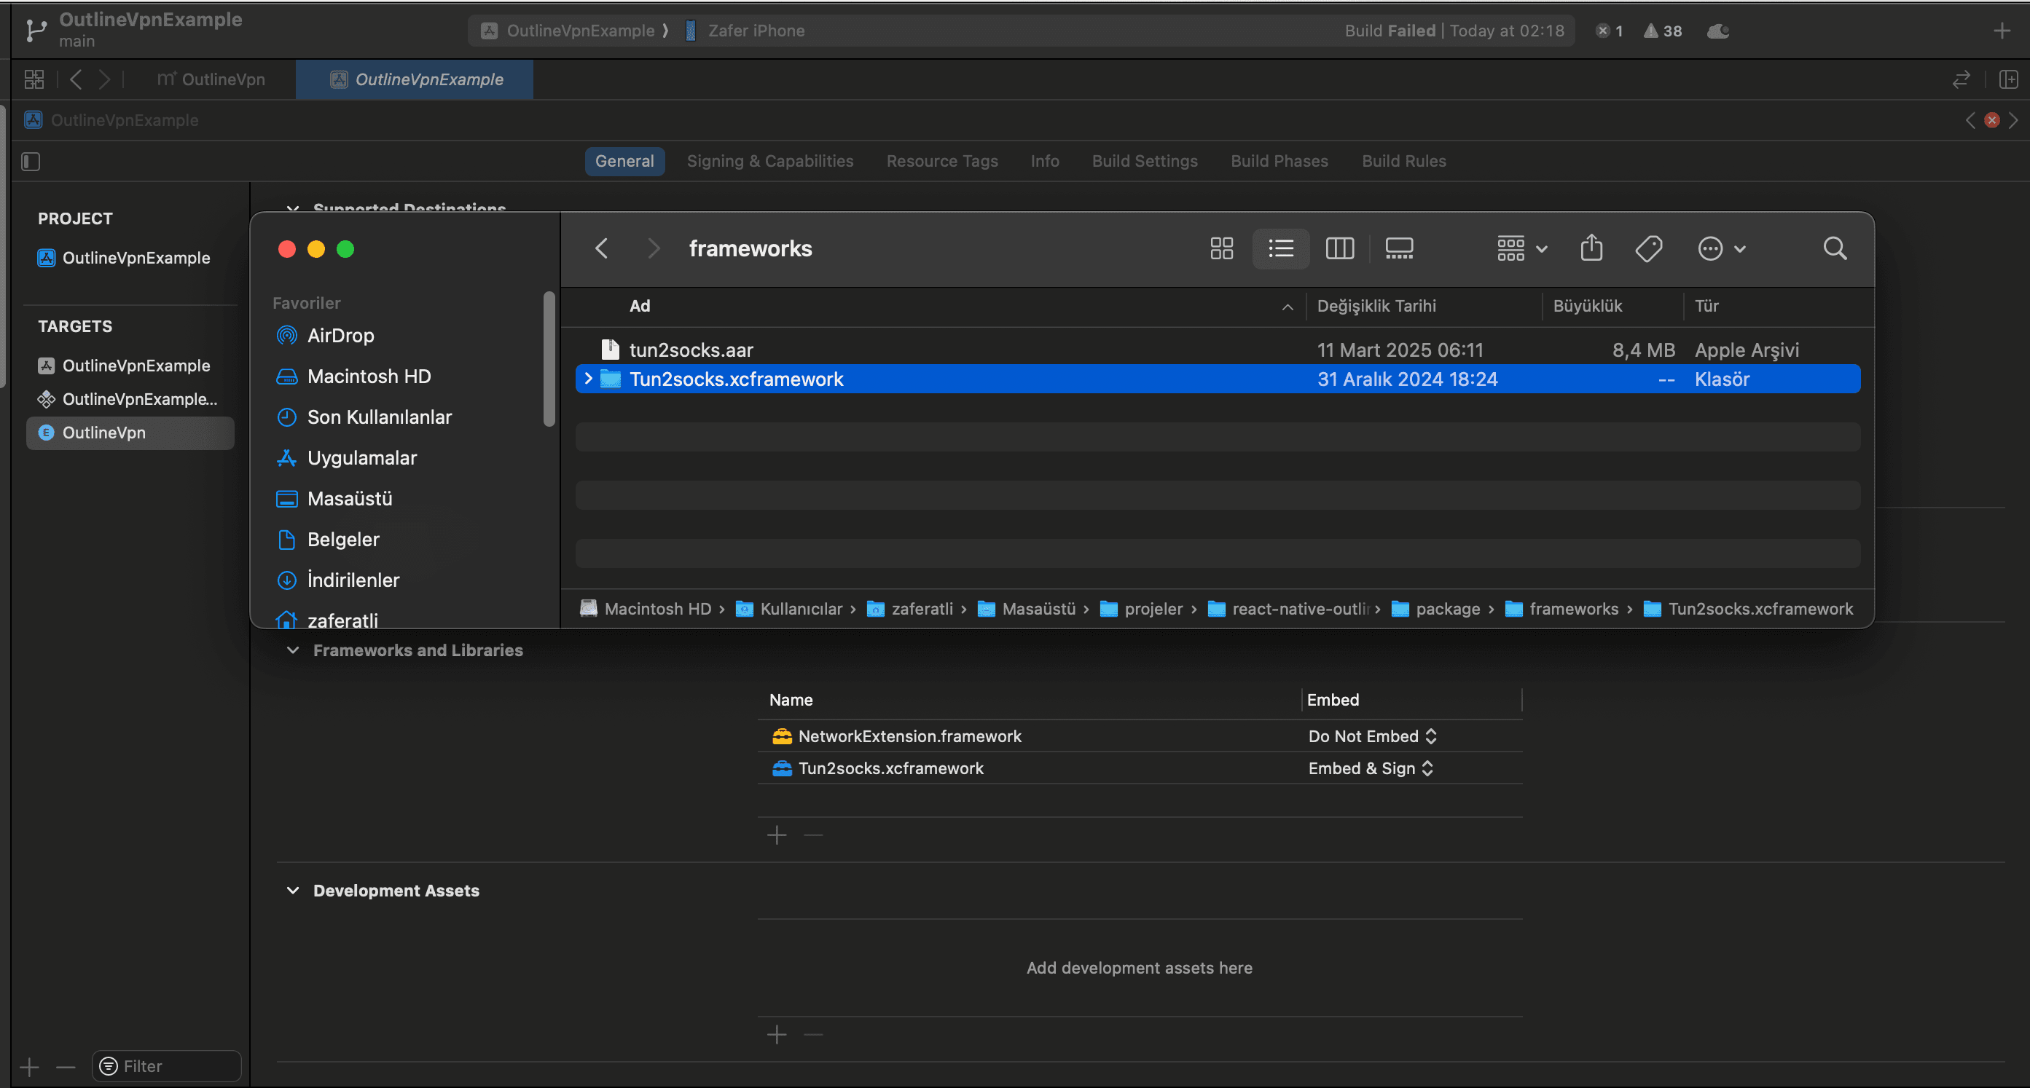Select the OutlineVpn editor tab

[x=211, y=79]
